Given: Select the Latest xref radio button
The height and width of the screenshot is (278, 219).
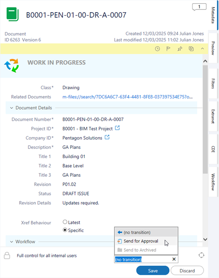Looking at the screenshot, I should point(65,222).
